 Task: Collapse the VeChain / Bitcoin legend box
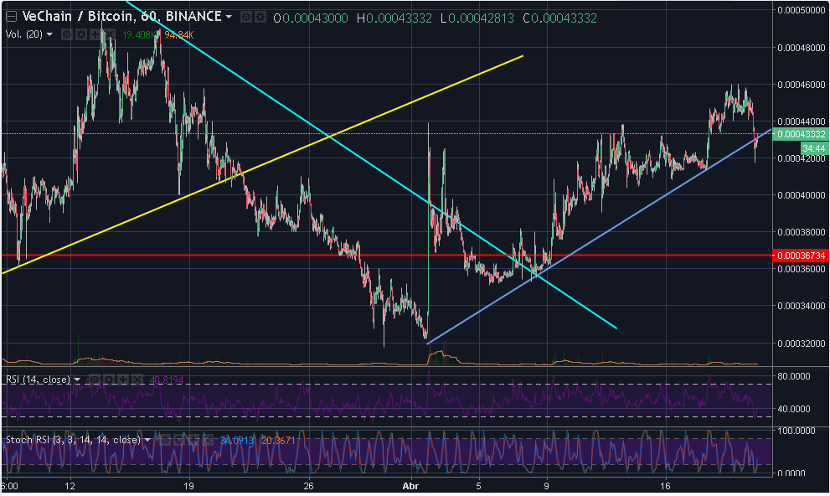pyautogui.click(x=11, y=17)
